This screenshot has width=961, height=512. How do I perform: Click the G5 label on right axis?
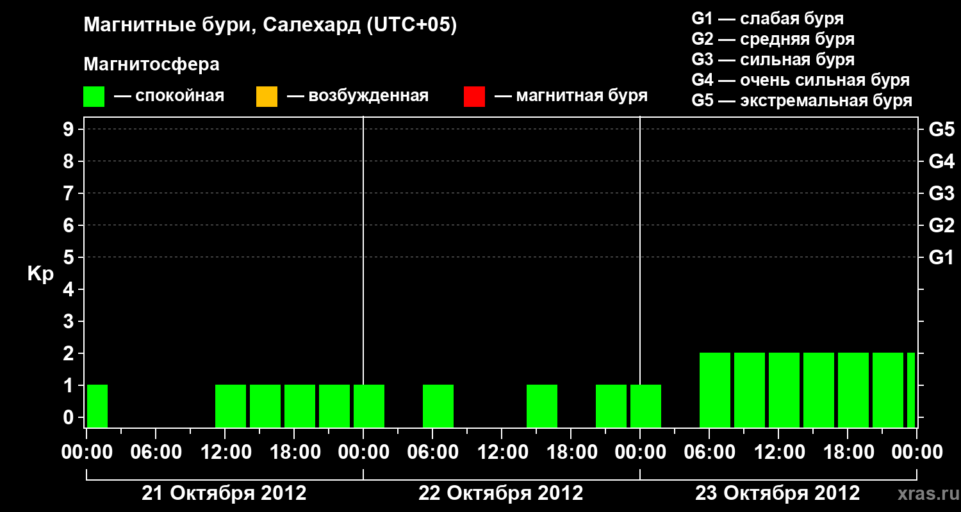941,130
